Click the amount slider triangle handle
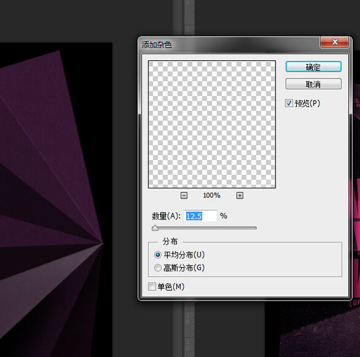Image resolution: width=360 pixels, height=357 pixels. (x=155, y=228)
